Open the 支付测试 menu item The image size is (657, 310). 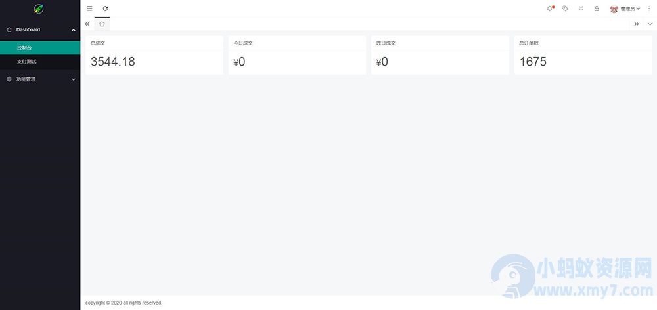pos(40,62)
